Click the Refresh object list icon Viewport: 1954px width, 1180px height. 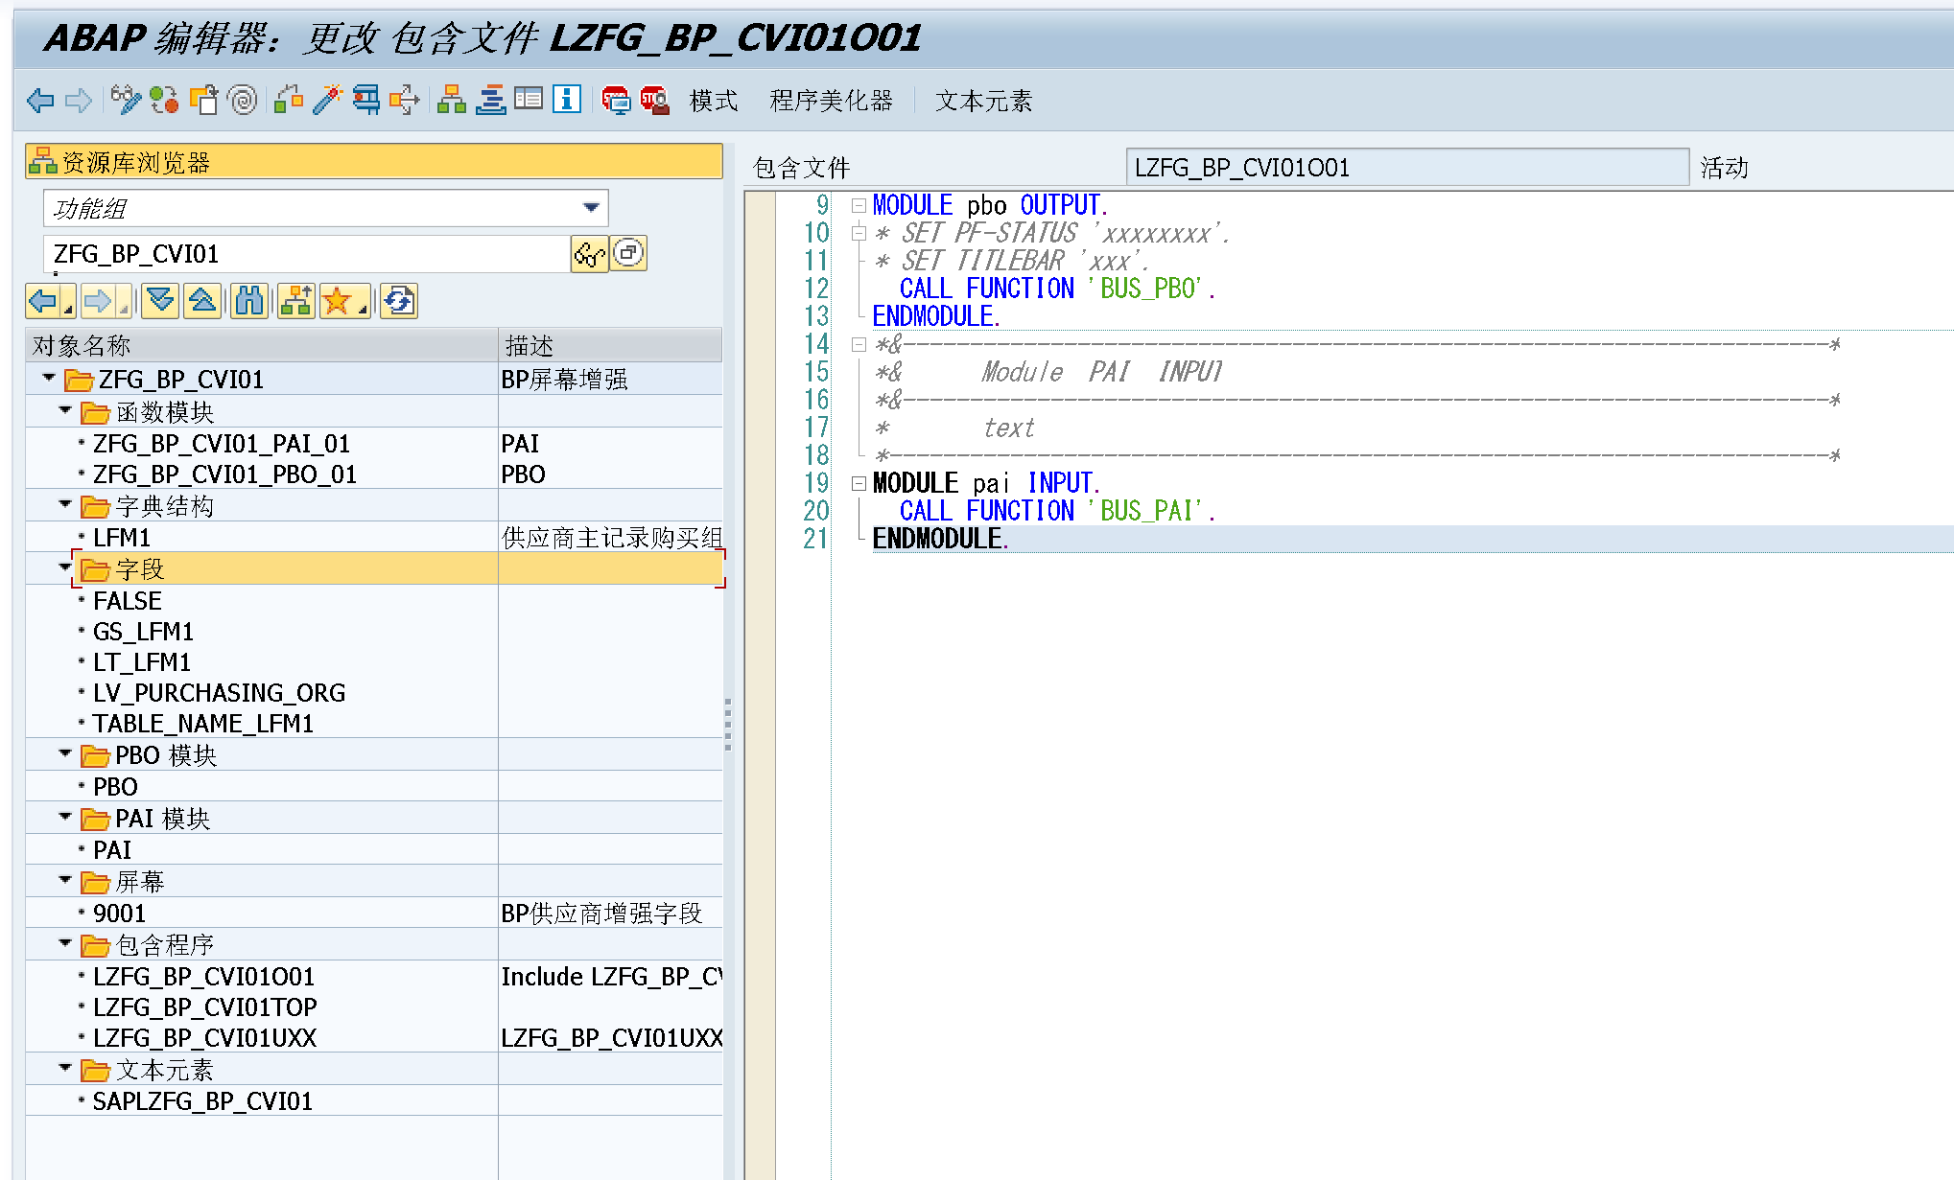tap(398, 302)
